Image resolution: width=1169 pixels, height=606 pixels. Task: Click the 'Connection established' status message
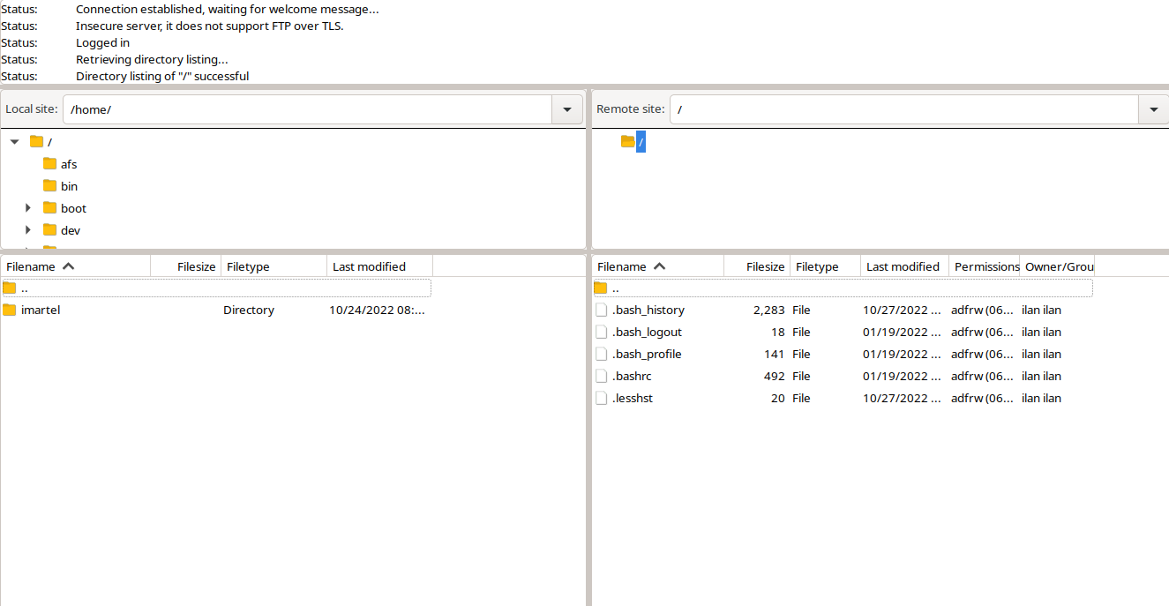click(228, 9)
